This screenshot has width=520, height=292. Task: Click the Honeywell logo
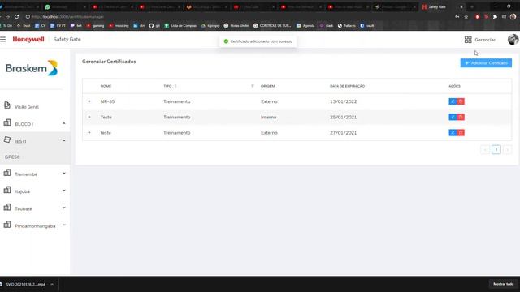click(x=28, y=40)
